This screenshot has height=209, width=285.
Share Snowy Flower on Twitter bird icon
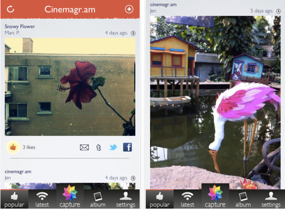[113, 147]
